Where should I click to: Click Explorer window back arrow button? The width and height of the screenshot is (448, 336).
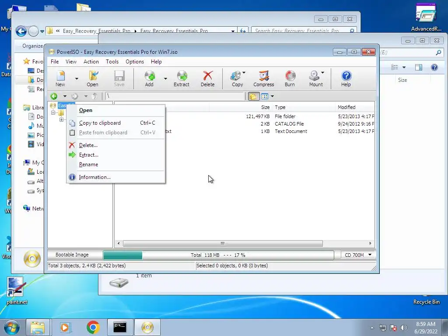pyautogui.click(x=21, y=31)
